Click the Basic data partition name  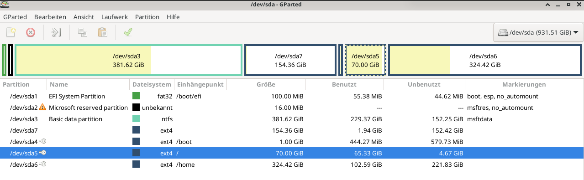pos(75,119)
